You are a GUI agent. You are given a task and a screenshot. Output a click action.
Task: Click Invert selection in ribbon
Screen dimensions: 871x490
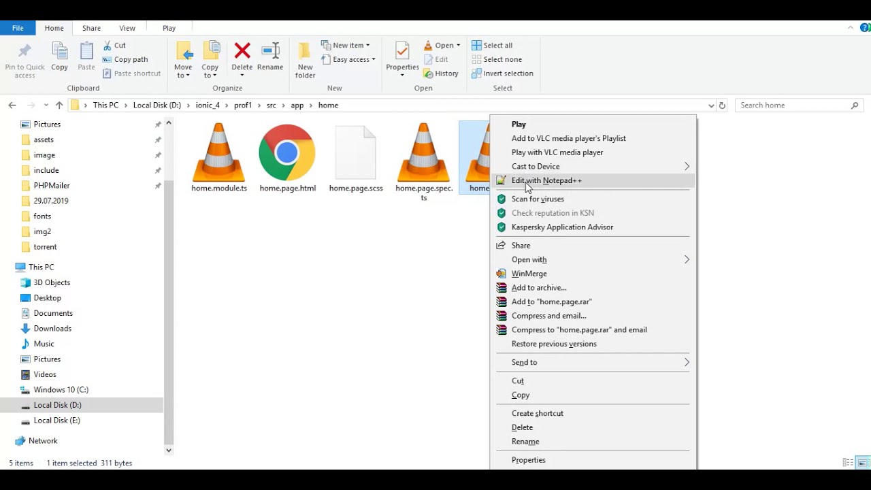click(502, 73)
